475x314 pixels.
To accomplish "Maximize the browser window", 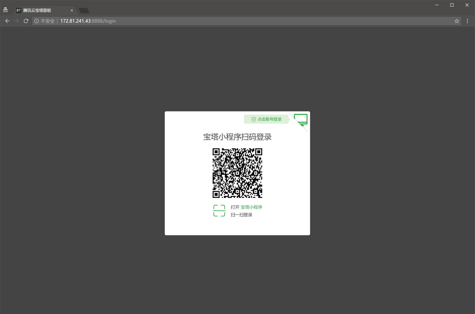I will pyautogui.click(x=452, y=5).
